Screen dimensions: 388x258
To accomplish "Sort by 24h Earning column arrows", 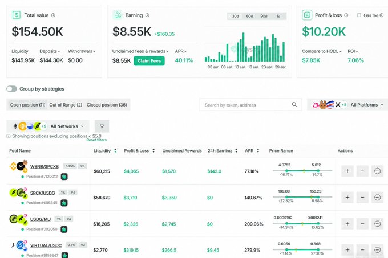I will pyautogui.click(x=236, y=150).
